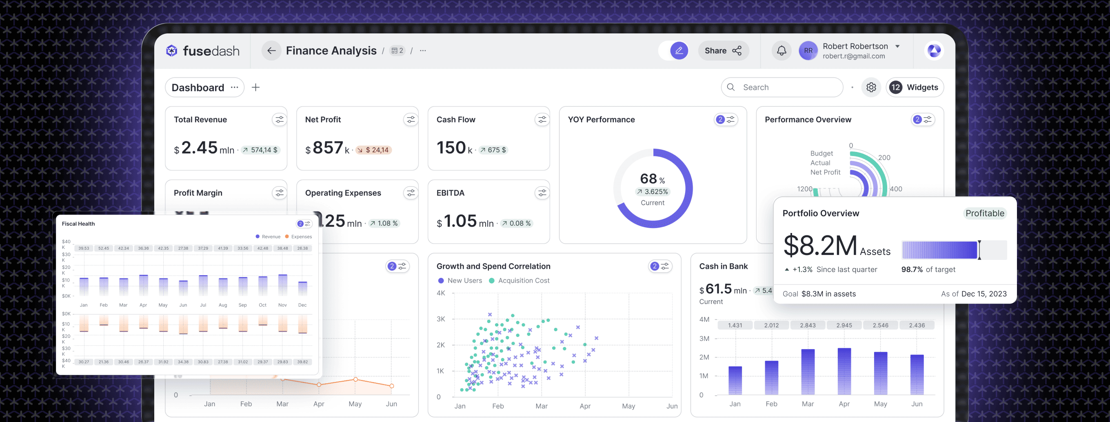This screenshot has width=1110, height=422.
Task: Click the 3.625% change badge in YOY donut
Action: coord(653,192)
